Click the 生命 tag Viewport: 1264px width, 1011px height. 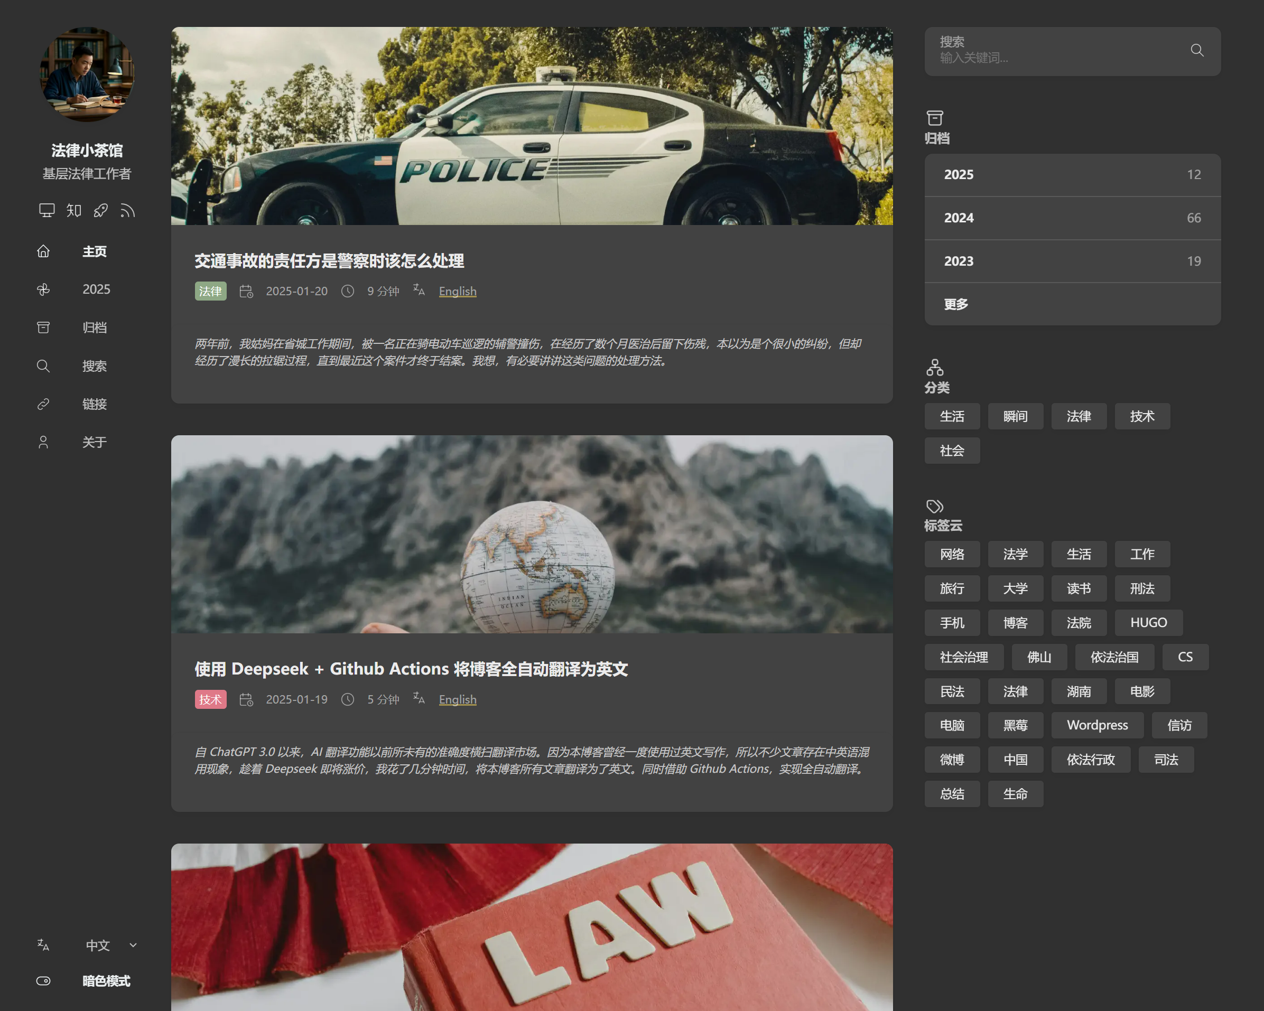(x=1016, y=794)
